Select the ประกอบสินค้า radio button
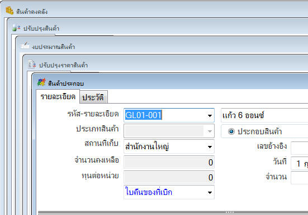This screenshot has width=308, height=215. (x=231, y=131)
